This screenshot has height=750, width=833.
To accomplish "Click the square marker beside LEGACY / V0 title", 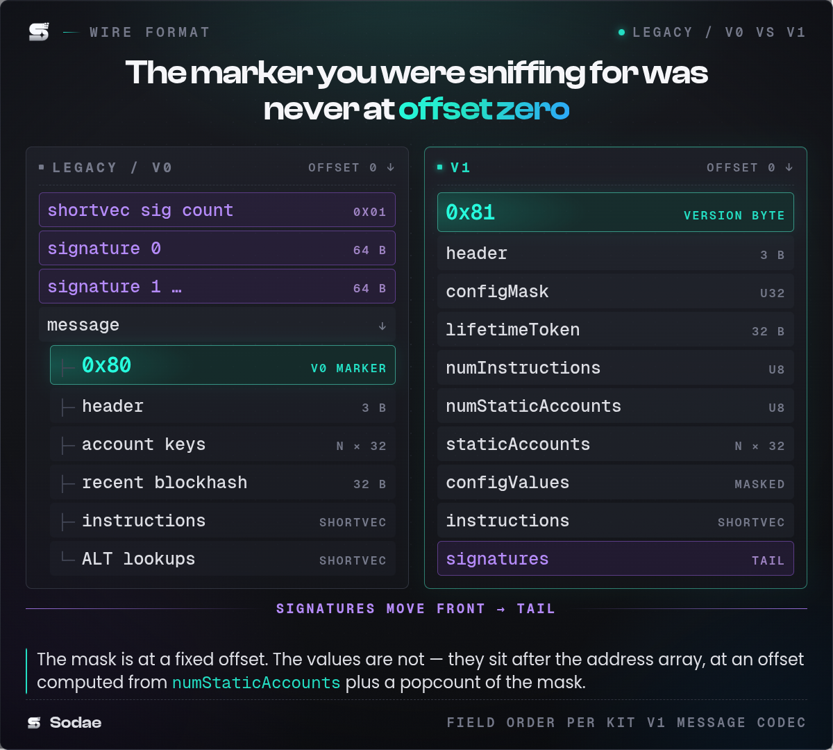I will pos(42,167).
